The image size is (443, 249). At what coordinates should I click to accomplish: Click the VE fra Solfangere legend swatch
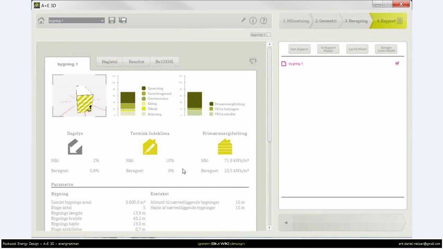pyautogui.click(x=211, y=109)
